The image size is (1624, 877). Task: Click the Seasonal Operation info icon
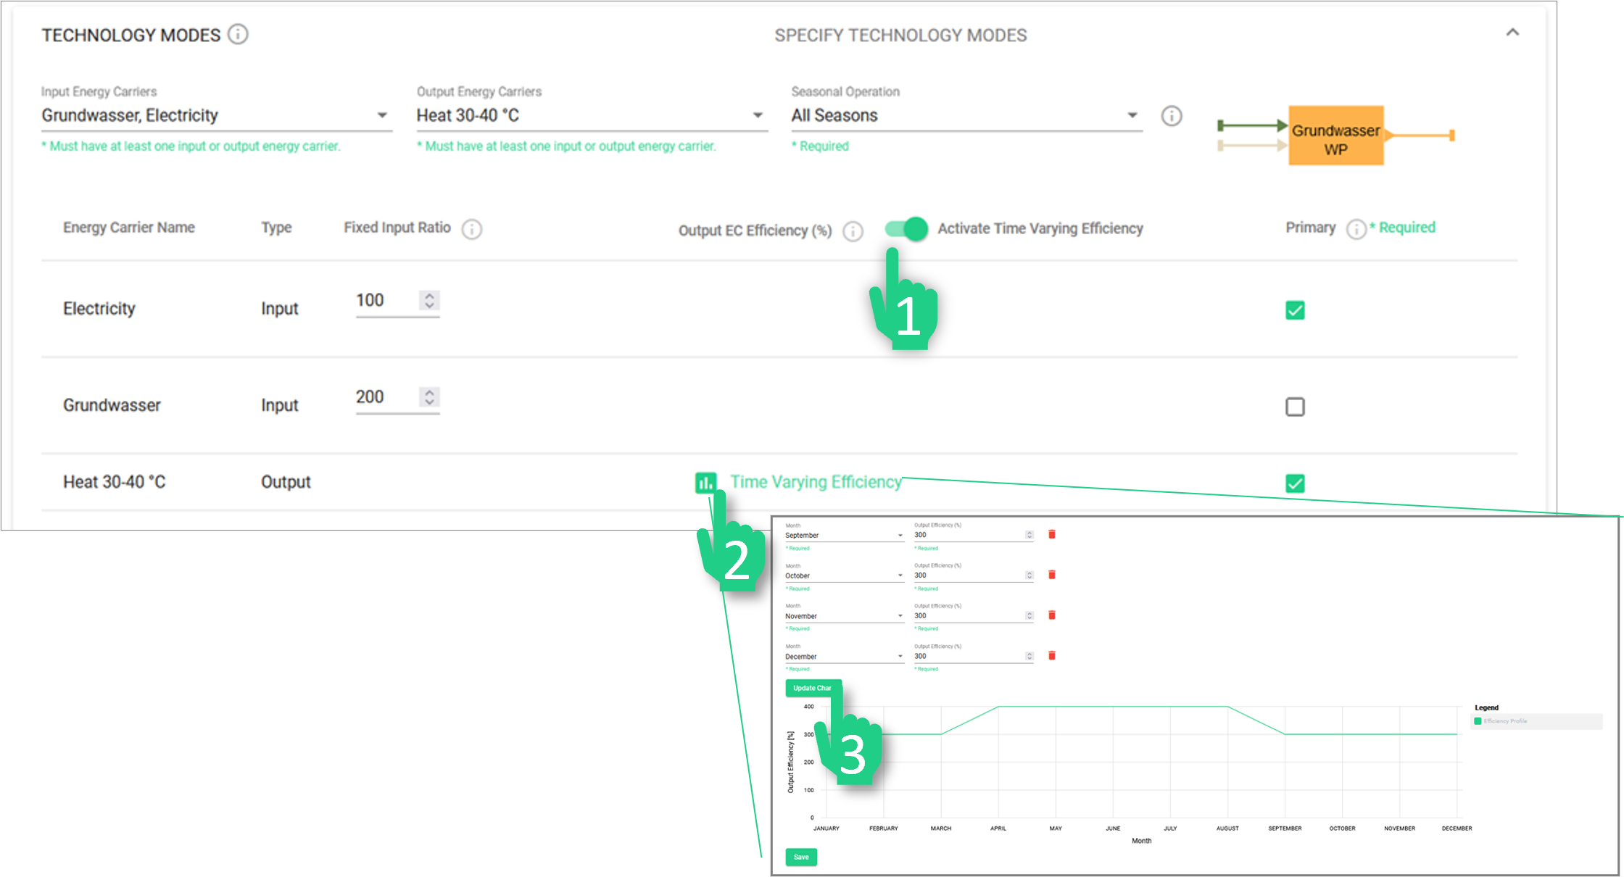coord(1172,116)
